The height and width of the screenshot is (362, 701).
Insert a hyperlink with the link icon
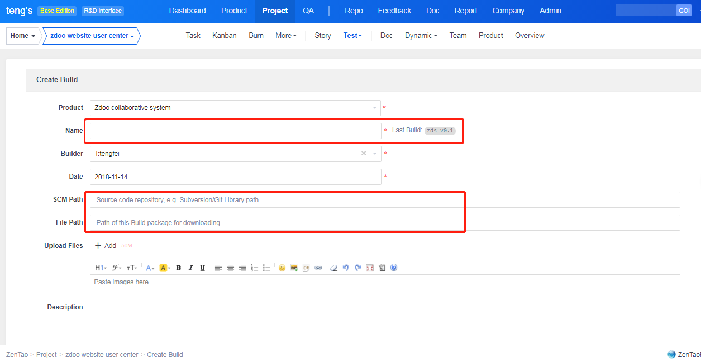[318, 268]
